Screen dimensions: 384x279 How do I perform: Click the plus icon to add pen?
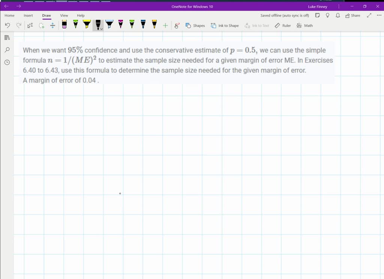point(165,25)
